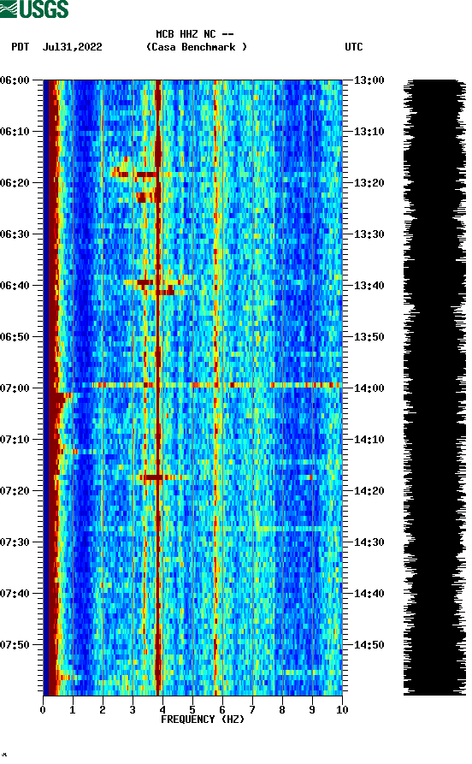Click the '13:00' UTC time label
Viewport: 472px width, 764px height.
click(x=369, y=80)
